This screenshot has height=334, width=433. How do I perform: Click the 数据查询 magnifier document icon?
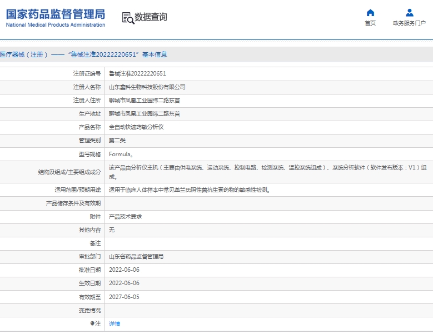127,18
